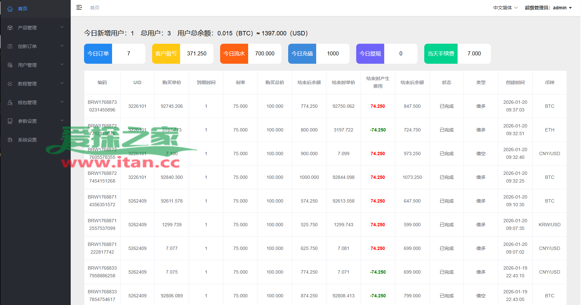Open the 中文简体 language dropdown

click(x=505, y=8)
